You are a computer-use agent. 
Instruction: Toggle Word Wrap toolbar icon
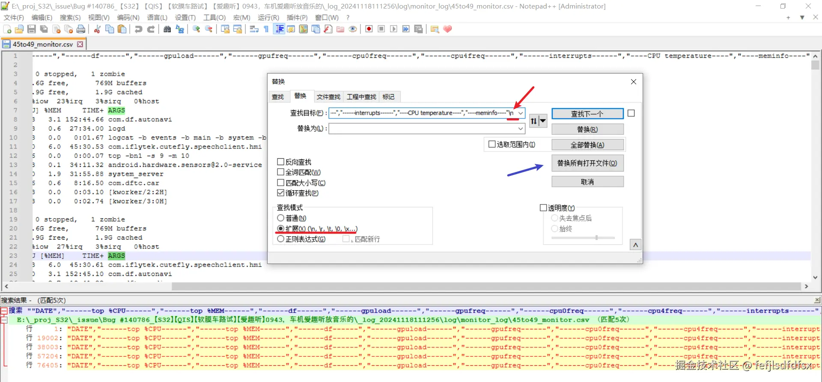point(254,29)
